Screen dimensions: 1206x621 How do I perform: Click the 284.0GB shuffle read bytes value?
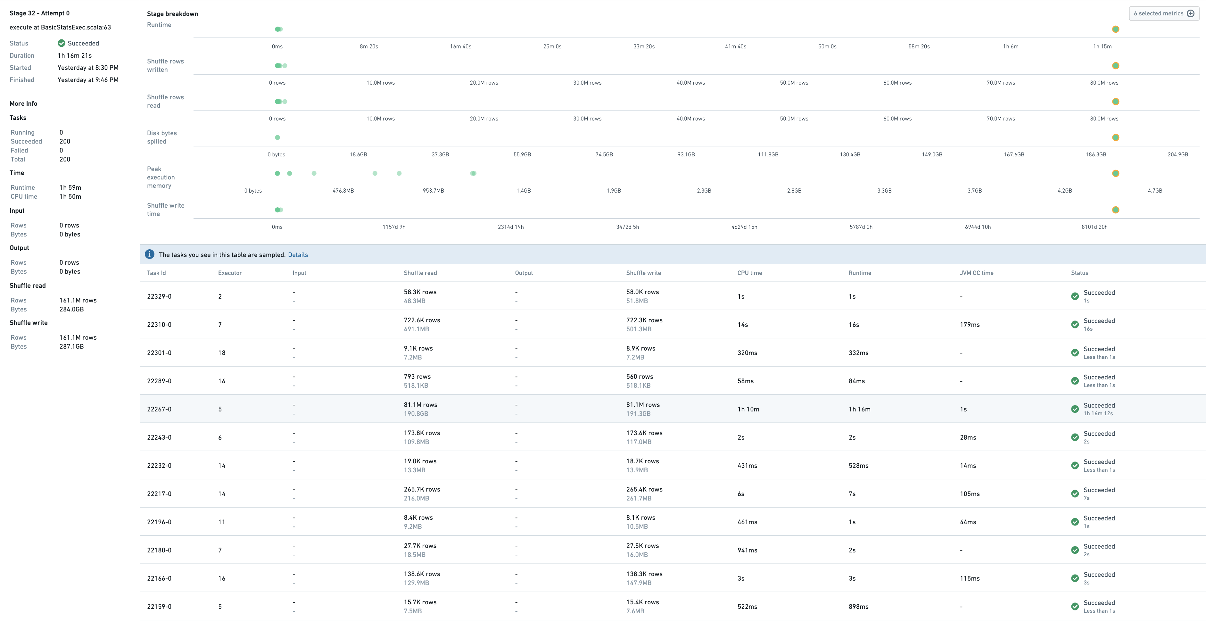coord(72,309)
